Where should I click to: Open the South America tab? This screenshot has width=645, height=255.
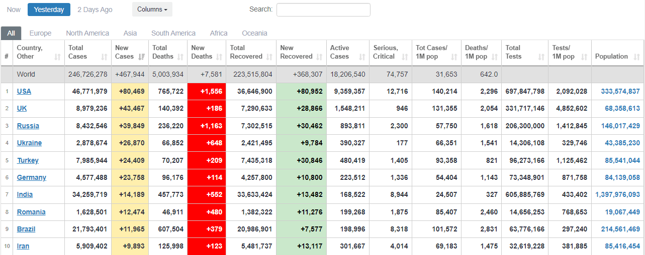tap(173, 33)
